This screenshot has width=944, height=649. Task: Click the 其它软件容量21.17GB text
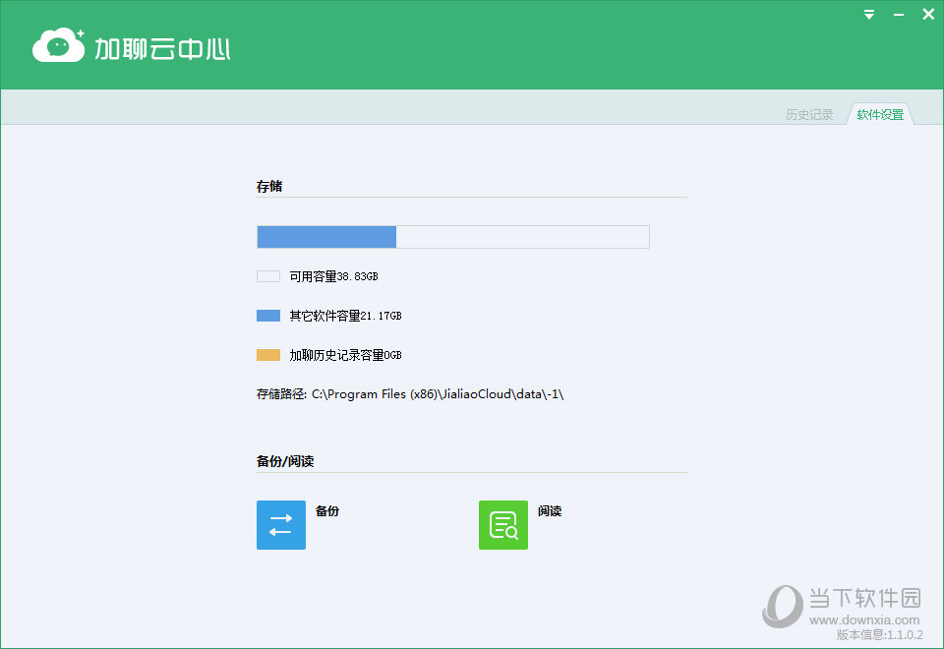345,316
